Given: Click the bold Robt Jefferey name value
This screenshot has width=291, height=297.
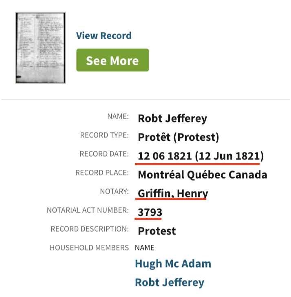Looking at the screenshot, I should [172, 119].
